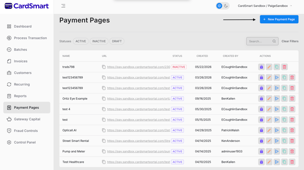The width and height of the screenshot is (304, 170).
Task: Open Pump and Meter payment URL
Action: [x=138, y=151]
